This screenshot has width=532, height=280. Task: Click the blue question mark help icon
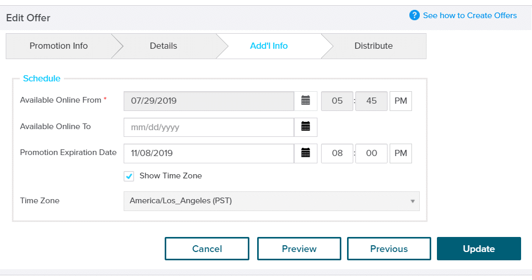[x=414, y=15]
